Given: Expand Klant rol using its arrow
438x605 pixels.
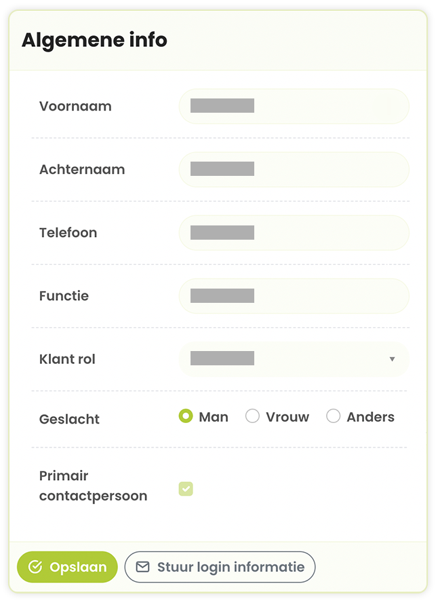Looking at the screenshot, I should (392, 359).
